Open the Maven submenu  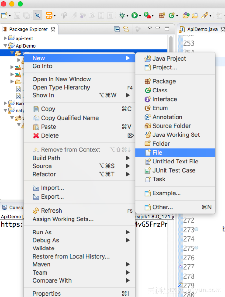(x=79, y=264)
